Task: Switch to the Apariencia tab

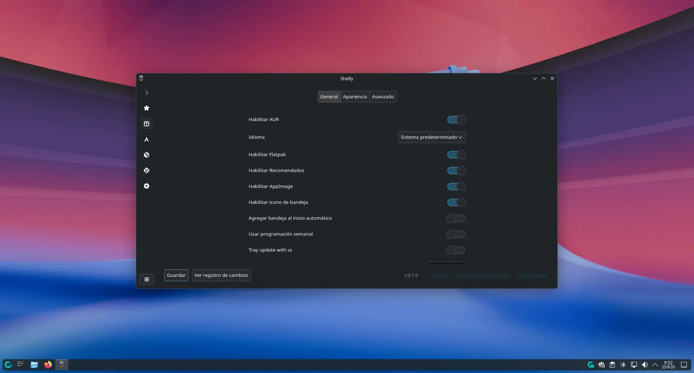Action: tap(355, 97)
